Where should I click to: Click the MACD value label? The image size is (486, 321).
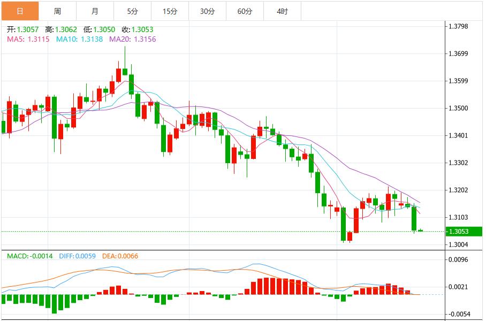point(29,256)
